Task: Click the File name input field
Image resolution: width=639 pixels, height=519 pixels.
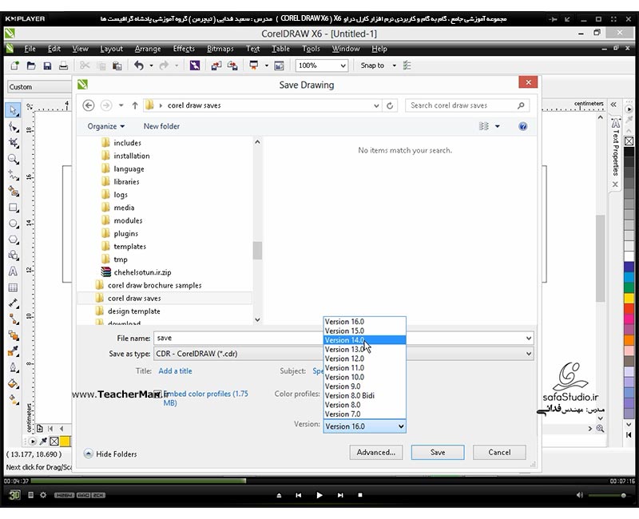Action: [343, 338]
